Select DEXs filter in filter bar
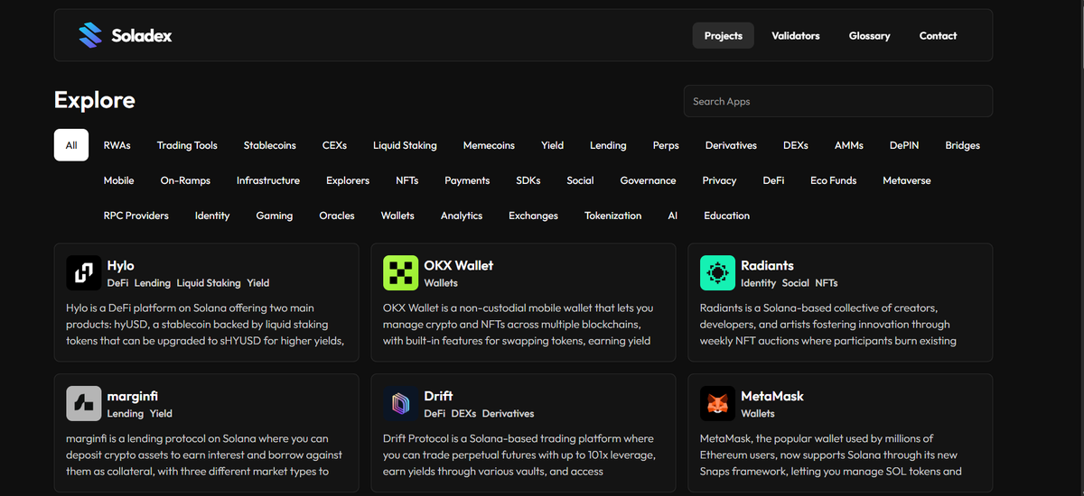Screen dimensions: 1084x496 tap(796, 145)
